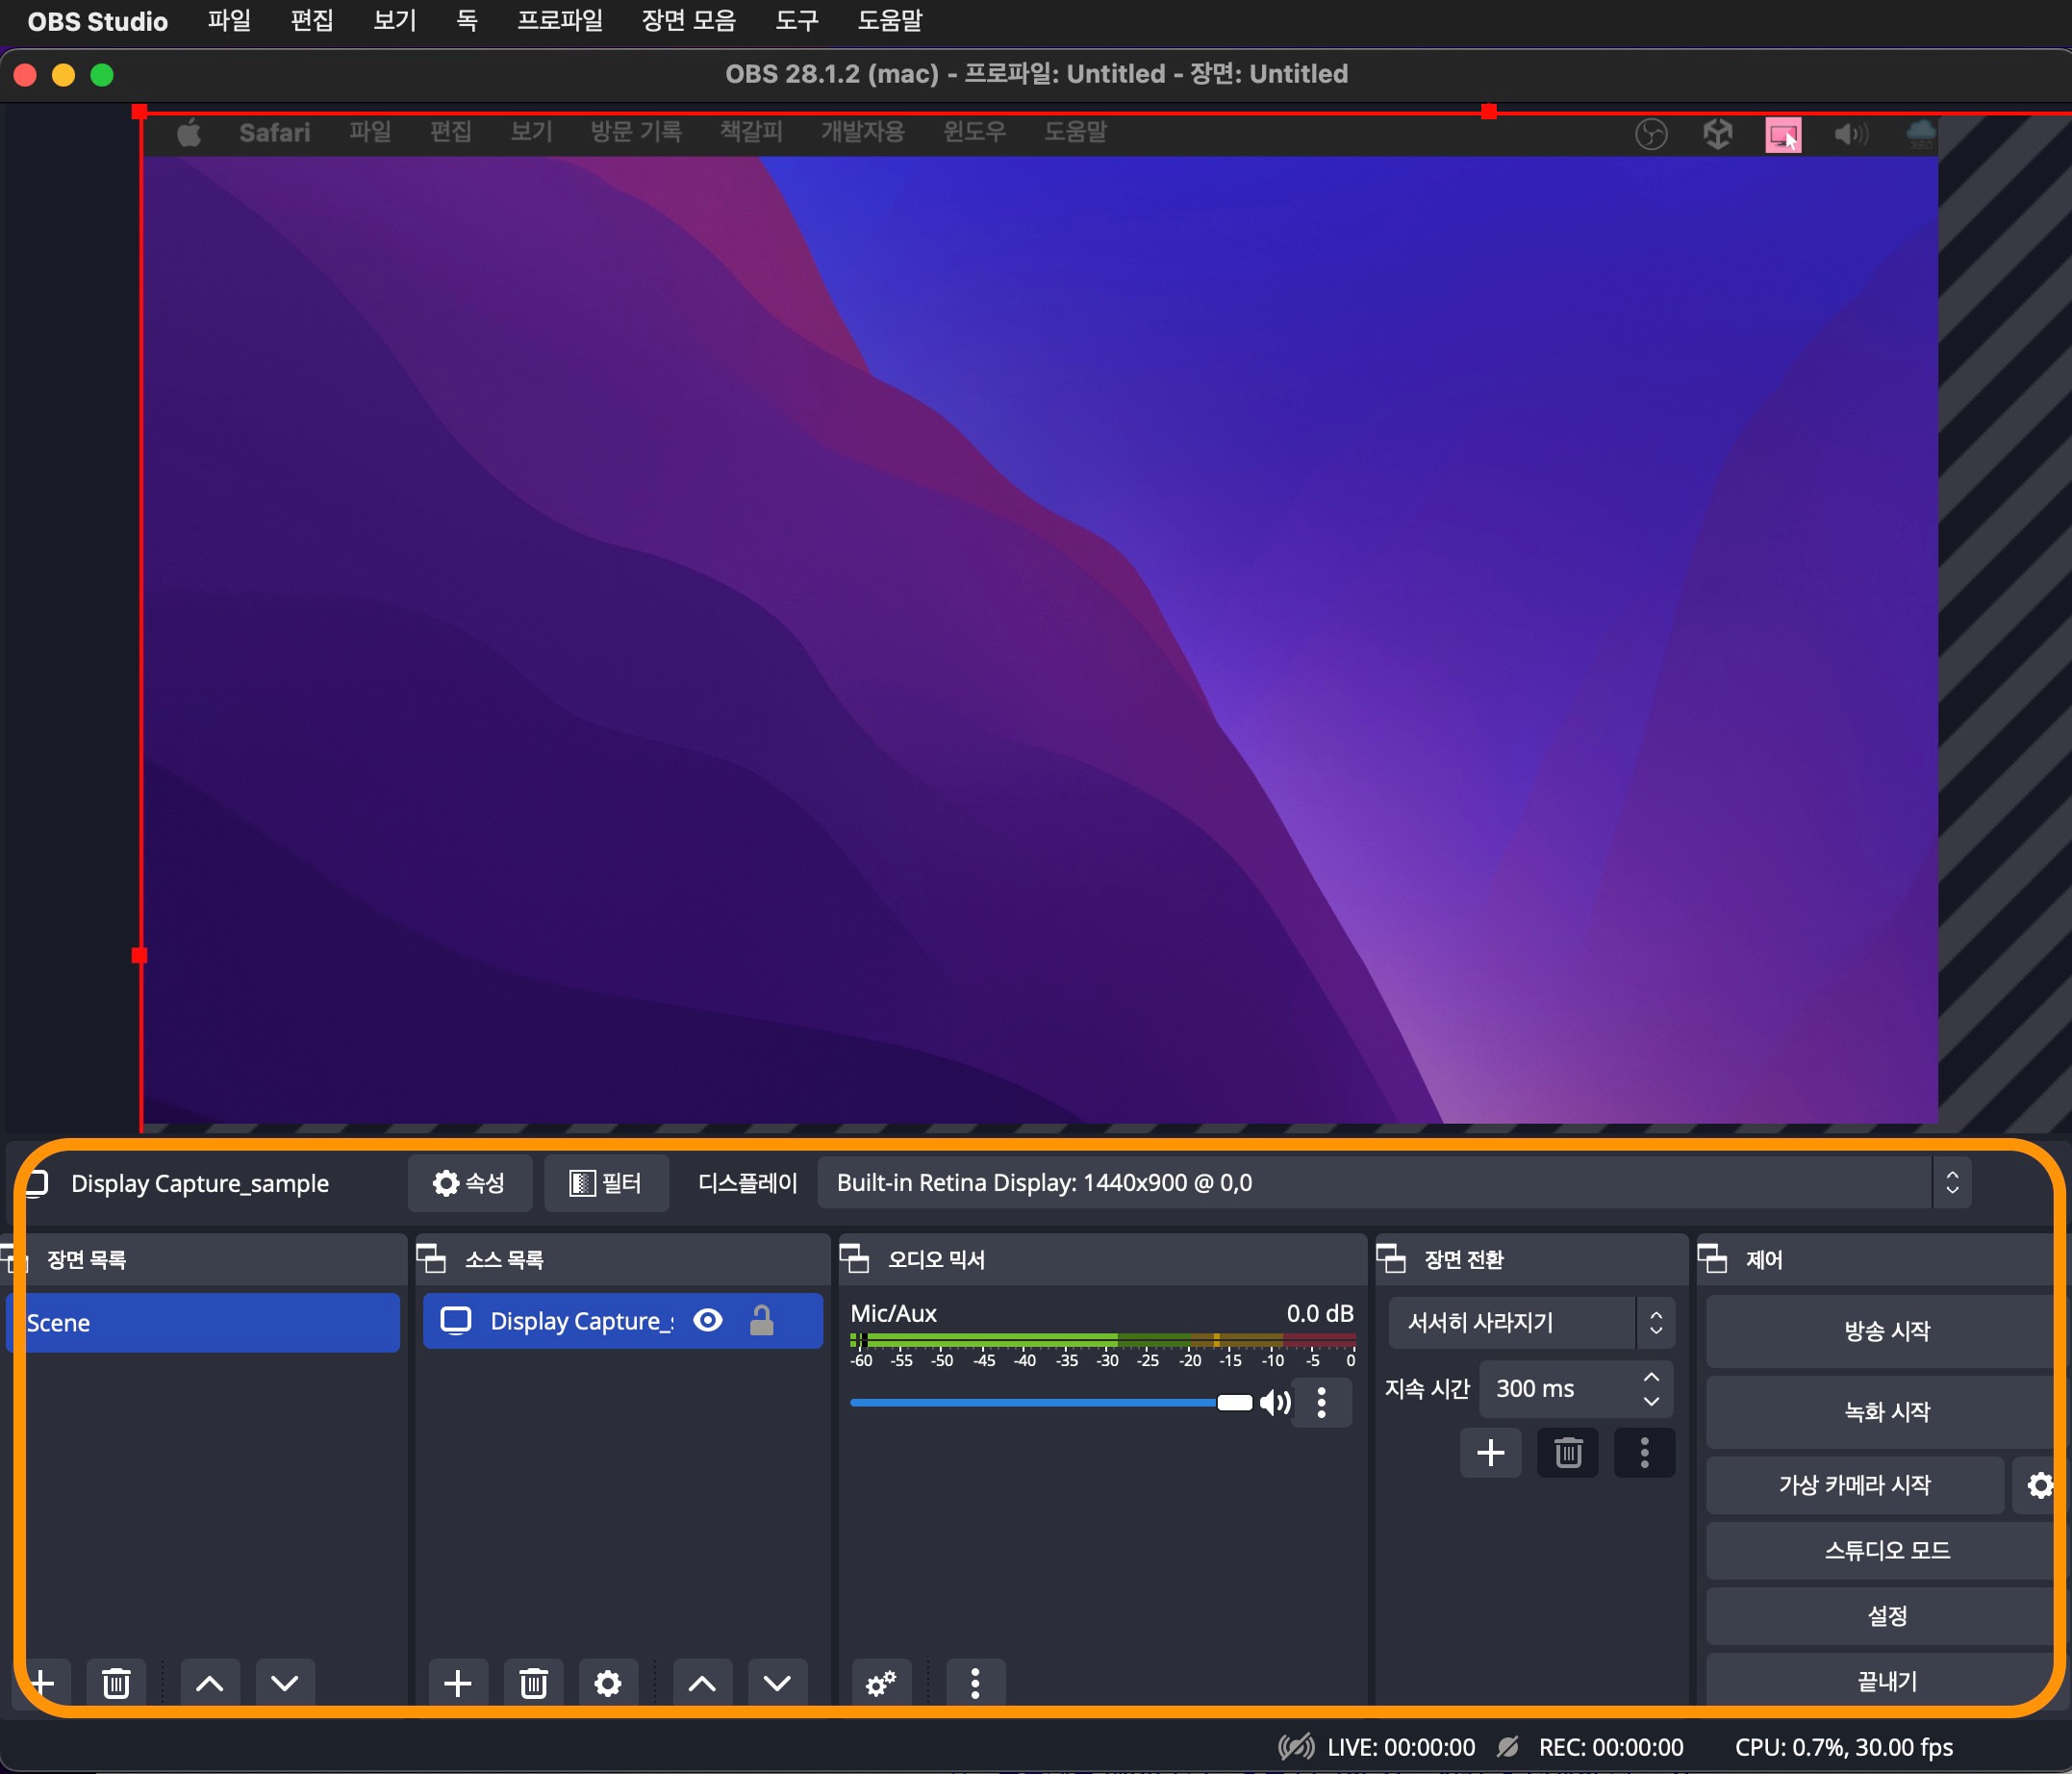This screenshot has height=1774, width=2072.
Task: Add a new scene transition
Action: (x=1491, y=1453)
